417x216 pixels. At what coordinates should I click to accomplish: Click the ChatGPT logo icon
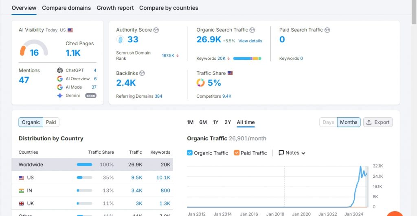coord(60,70)
